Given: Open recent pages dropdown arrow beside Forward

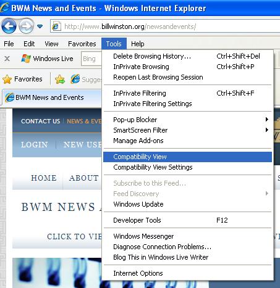Looking at the screenshot, I should [x=40, y=27].
